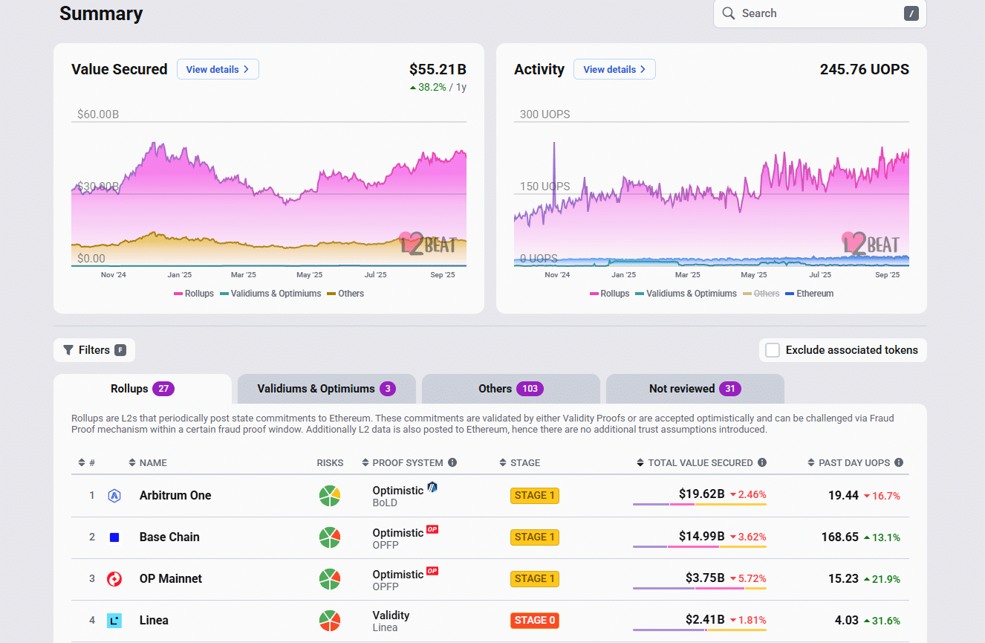The width and height of the screenshot is (985, 643).
Task: Click the STAGE 1 badge for Arbitrum One
Action: [x=535, y=496]
